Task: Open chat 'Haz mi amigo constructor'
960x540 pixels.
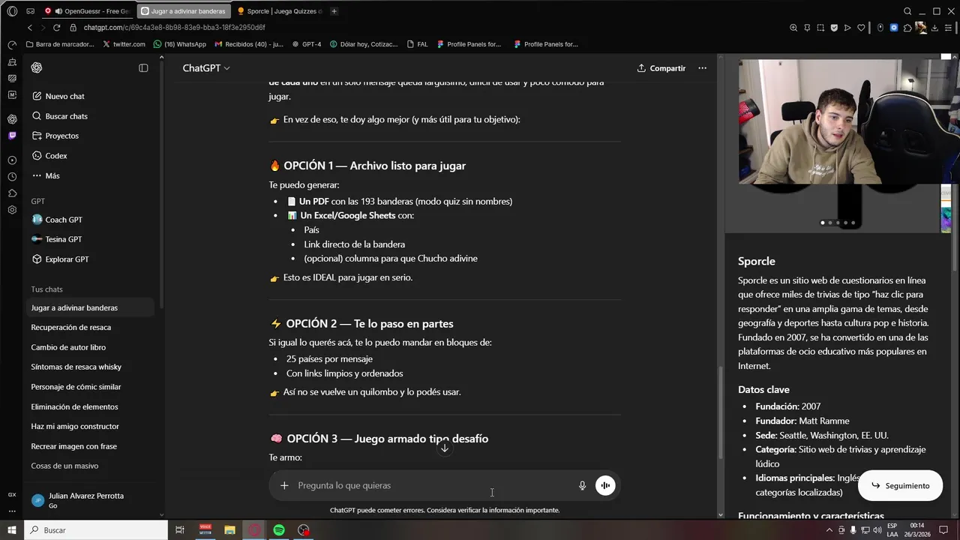Action: [88, 427]
